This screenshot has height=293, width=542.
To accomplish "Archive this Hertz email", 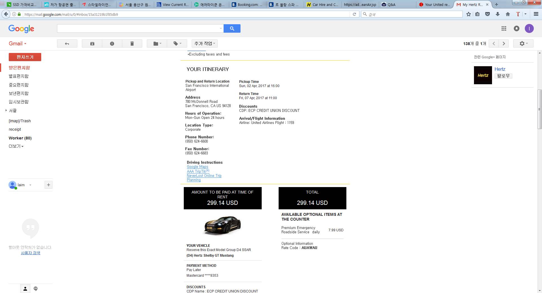I will tap(92, 44).
